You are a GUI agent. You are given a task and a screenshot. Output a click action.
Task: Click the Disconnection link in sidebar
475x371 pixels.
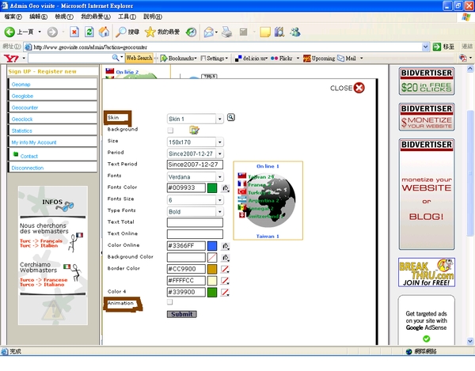tap(52, 168)
